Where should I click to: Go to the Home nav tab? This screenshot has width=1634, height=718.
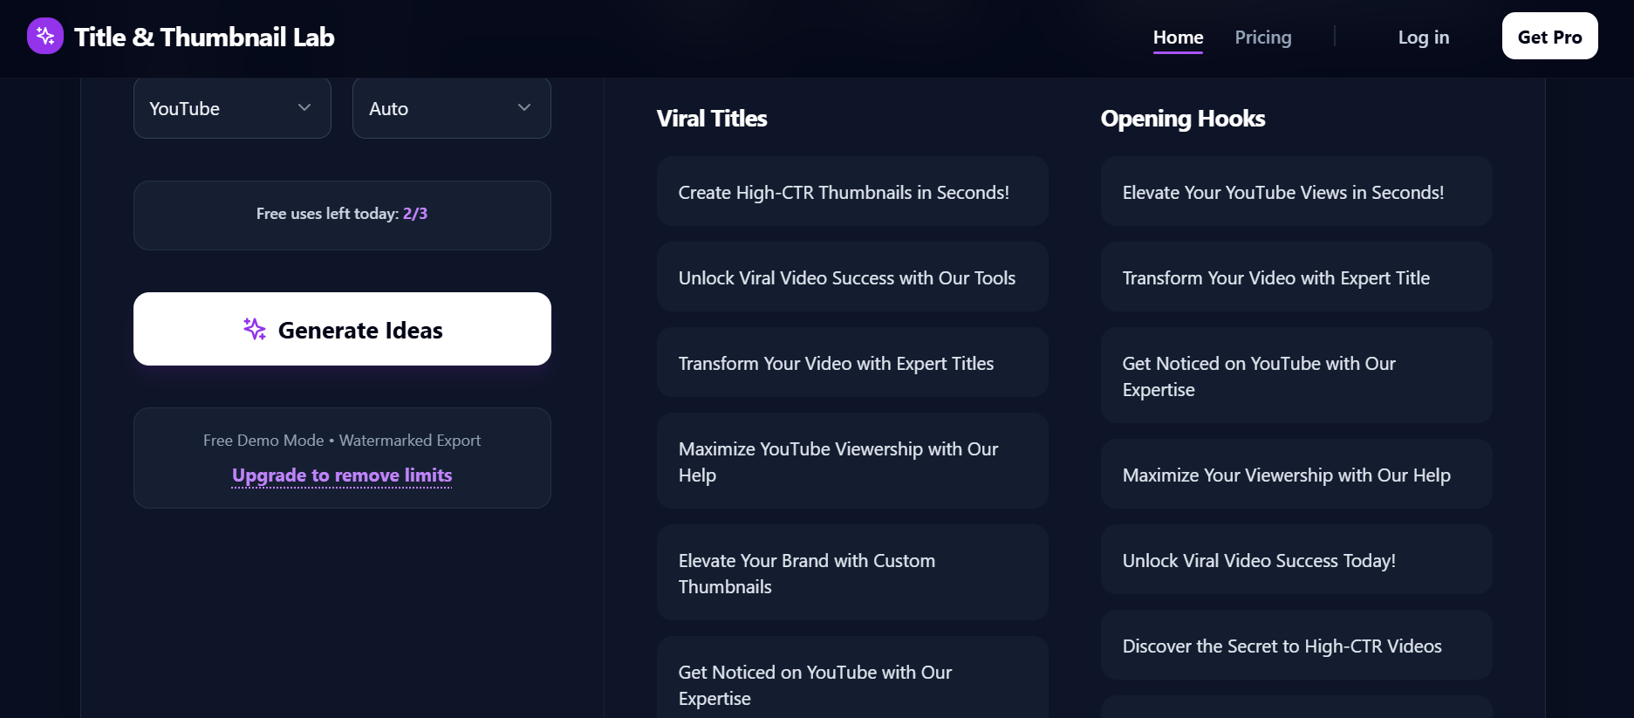pos(1178,38)
